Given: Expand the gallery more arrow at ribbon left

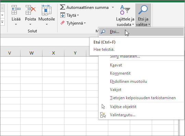Looking at the screenshot, I should tap(2, 22).
